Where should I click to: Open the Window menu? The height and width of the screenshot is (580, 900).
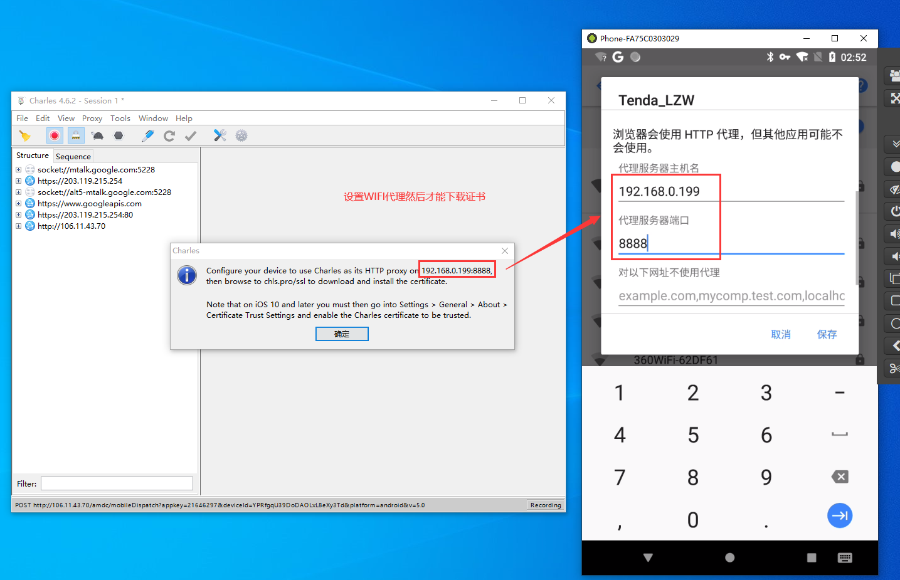153,119
